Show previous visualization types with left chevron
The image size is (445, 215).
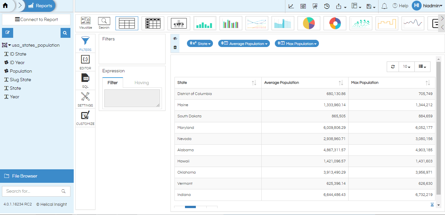pyautogui.click(x=442, y=27)
